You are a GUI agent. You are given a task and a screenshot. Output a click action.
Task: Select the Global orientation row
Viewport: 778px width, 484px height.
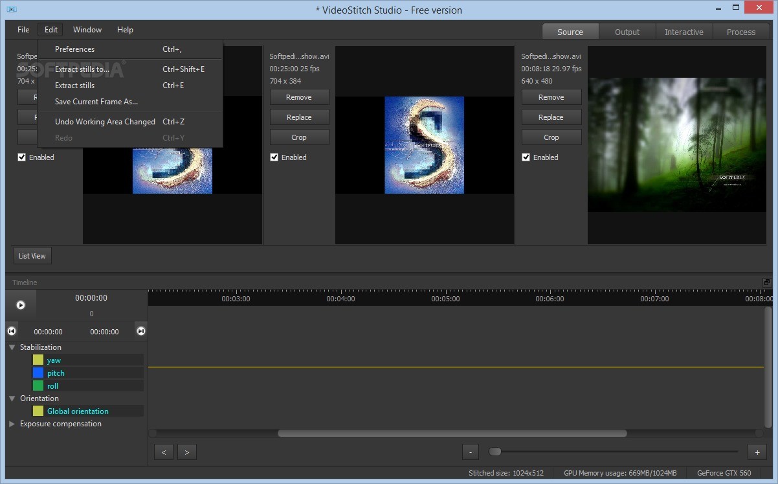tap(88, 411)
